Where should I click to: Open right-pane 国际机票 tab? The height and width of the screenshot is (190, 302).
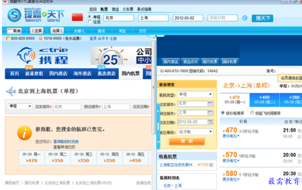click(x=229, y=62)
